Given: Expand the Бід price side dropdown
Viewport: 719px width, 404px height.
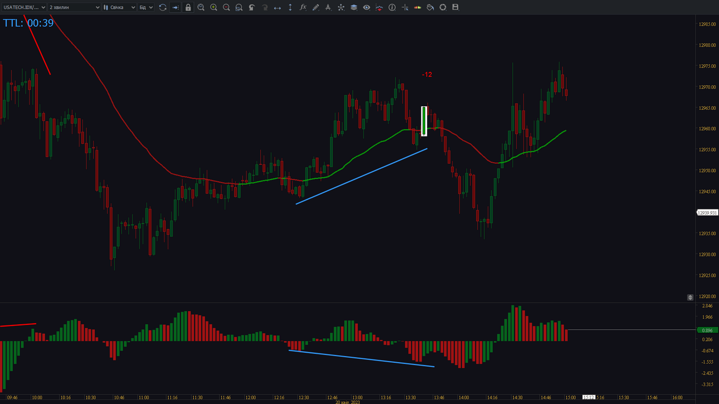Looking at the screenshot, I should (146, 7).
